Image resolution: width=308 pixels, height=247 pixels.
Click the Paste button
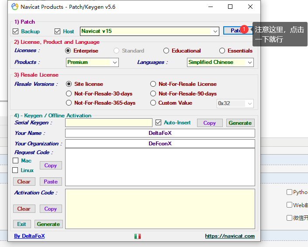[51, 182]
